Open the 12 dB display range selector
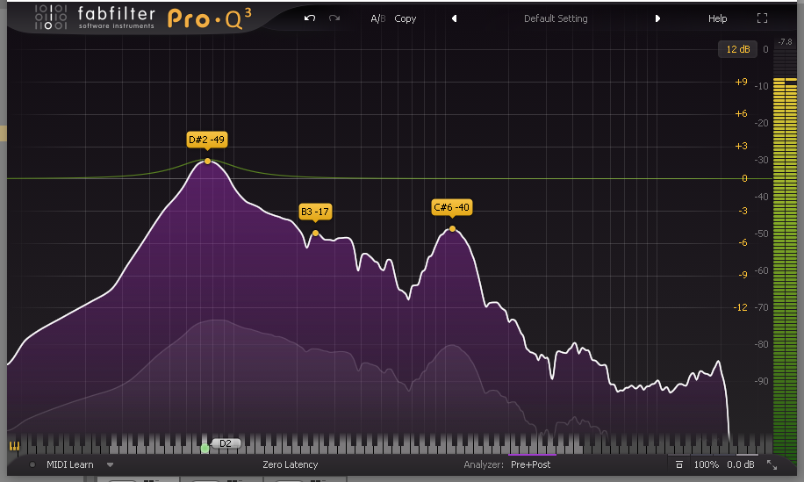The image size is (804, 482). pyautogui.click(x=738, y=49)
